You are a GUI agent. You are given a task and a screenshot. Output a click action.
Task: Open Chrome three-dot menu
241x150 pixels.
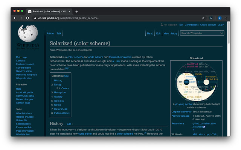coord(226,18)
